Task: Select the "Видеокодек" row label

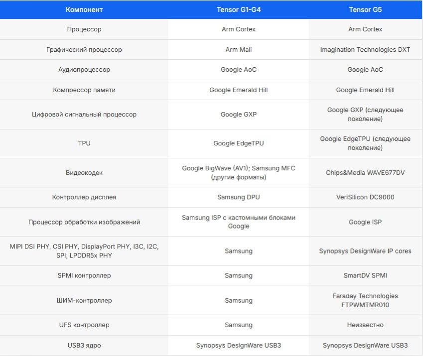Action: 84,173
